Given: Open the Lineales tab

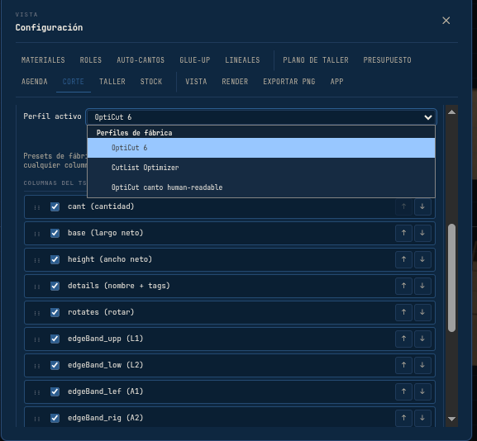Looking at the screenshot, I should tap(242, 60).
